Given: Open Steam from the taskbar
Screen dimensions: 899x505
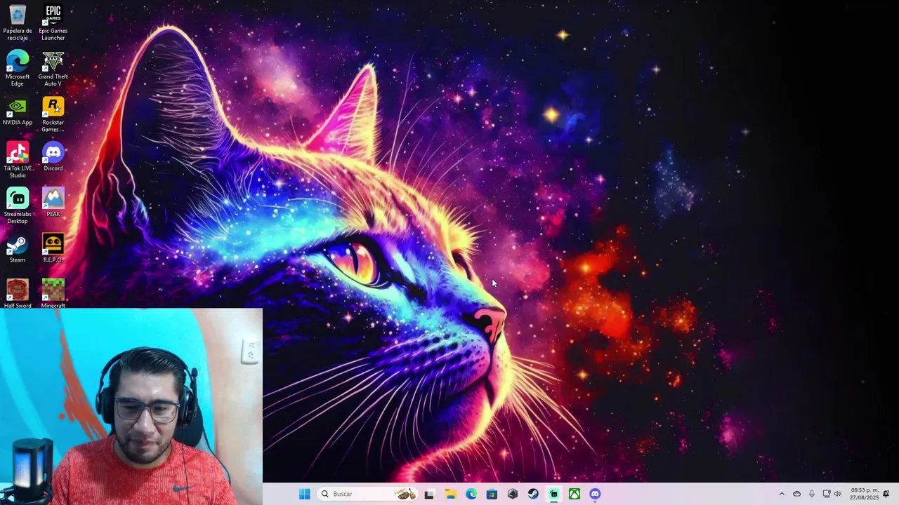Looking at the screenshot, I should click(533, 494).
